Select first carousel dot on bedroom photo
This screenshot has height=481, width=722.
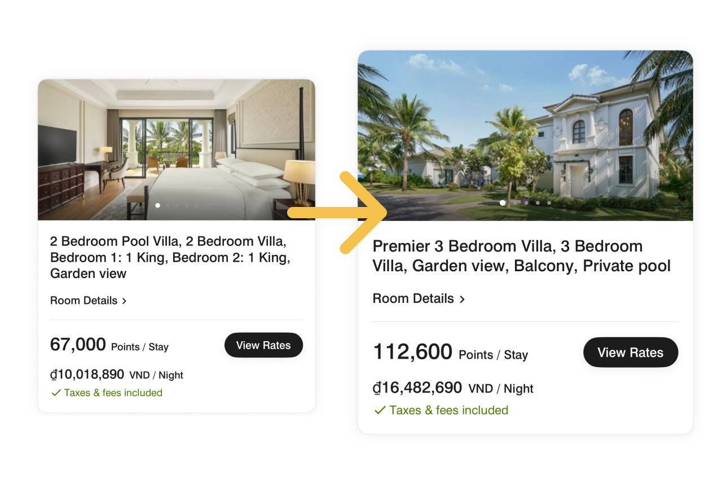(157, 205)
